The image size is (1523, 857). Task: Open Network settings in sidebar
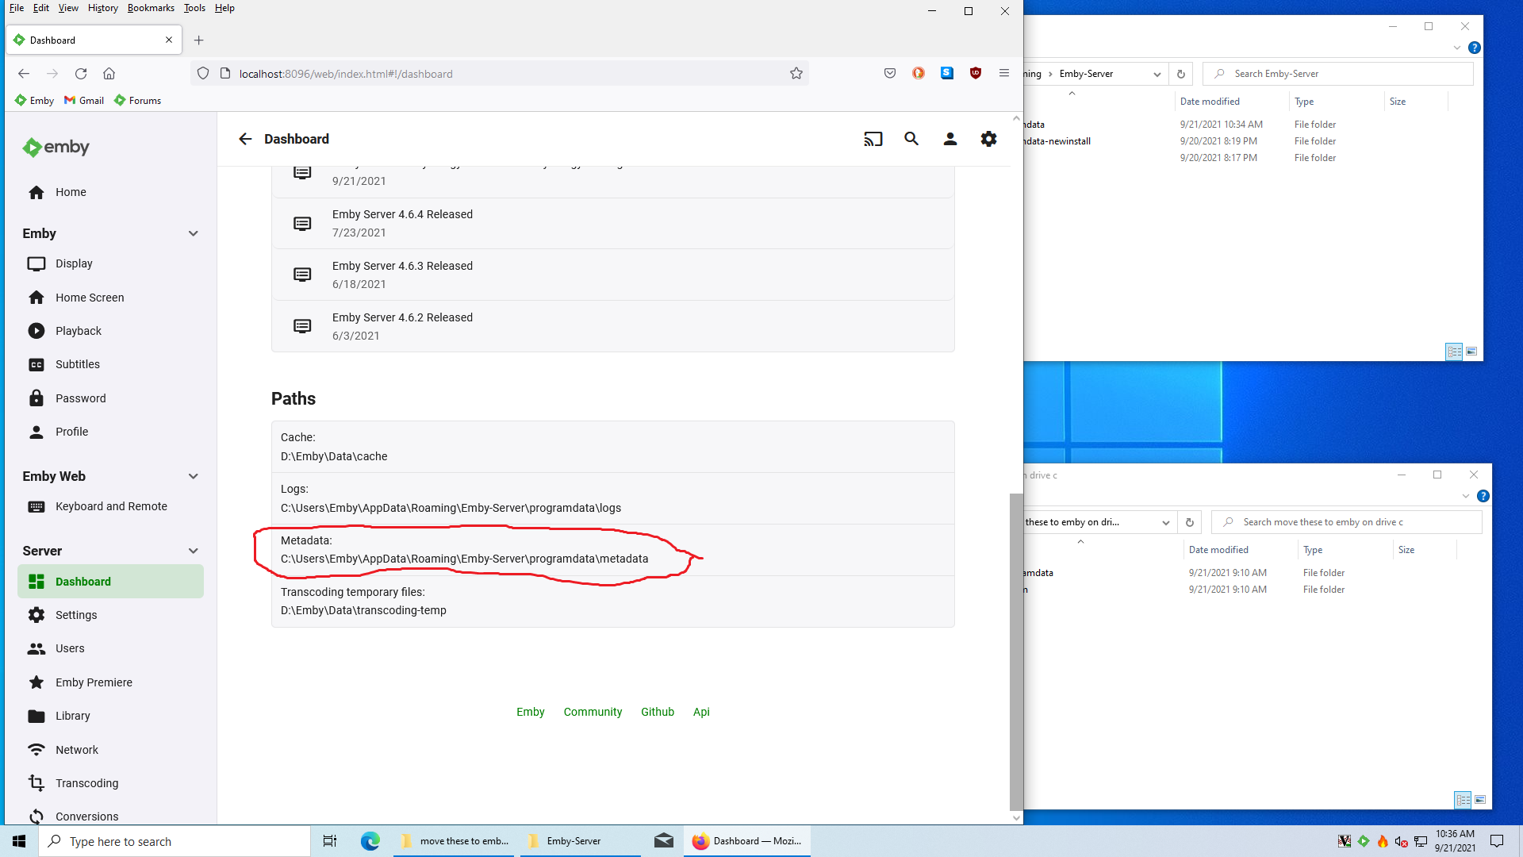click(77, 750)
